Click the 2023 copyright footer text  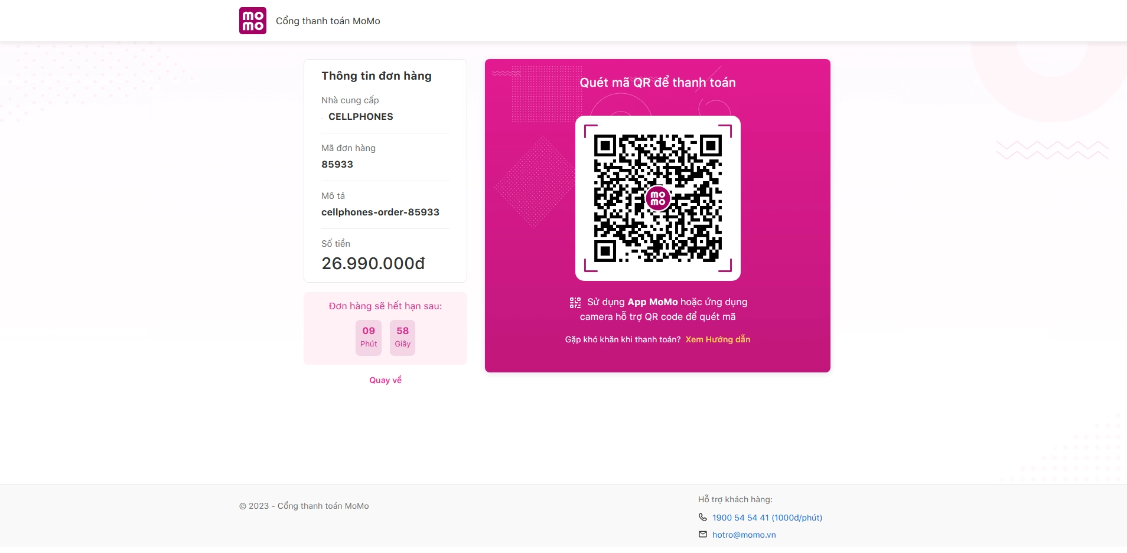pos(304,506)
